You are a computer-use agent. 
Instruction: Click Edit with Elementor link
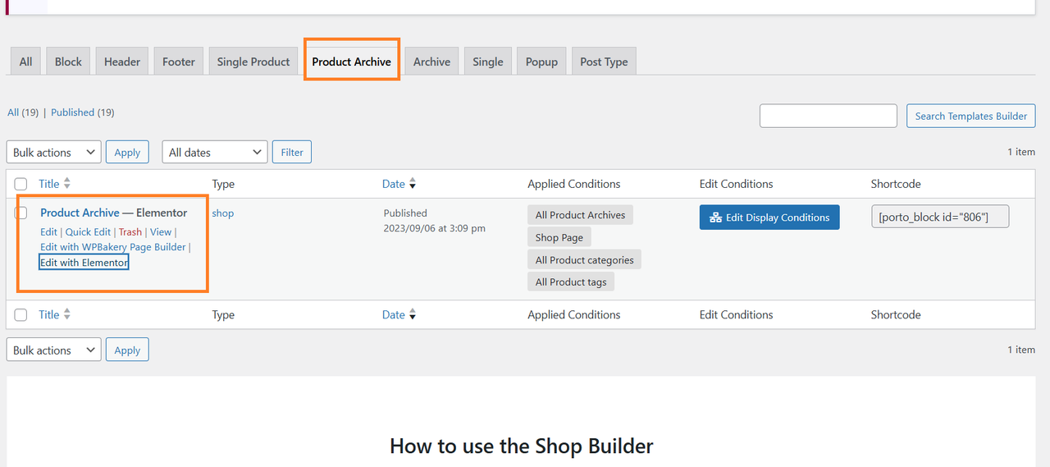pyautogui.click(x=84, y=263)
